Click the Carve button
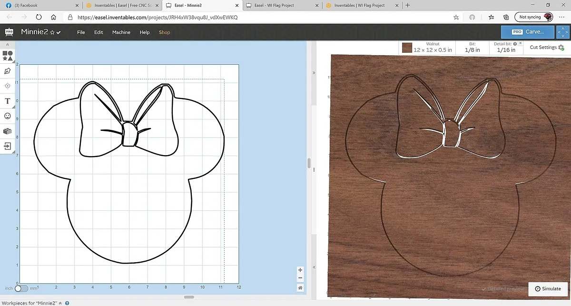 point(528,32)
